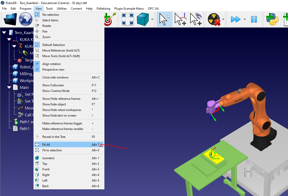Viewport: 288px width, 196px height.
Task: Click the Python program icon
Action: [272, 19]
